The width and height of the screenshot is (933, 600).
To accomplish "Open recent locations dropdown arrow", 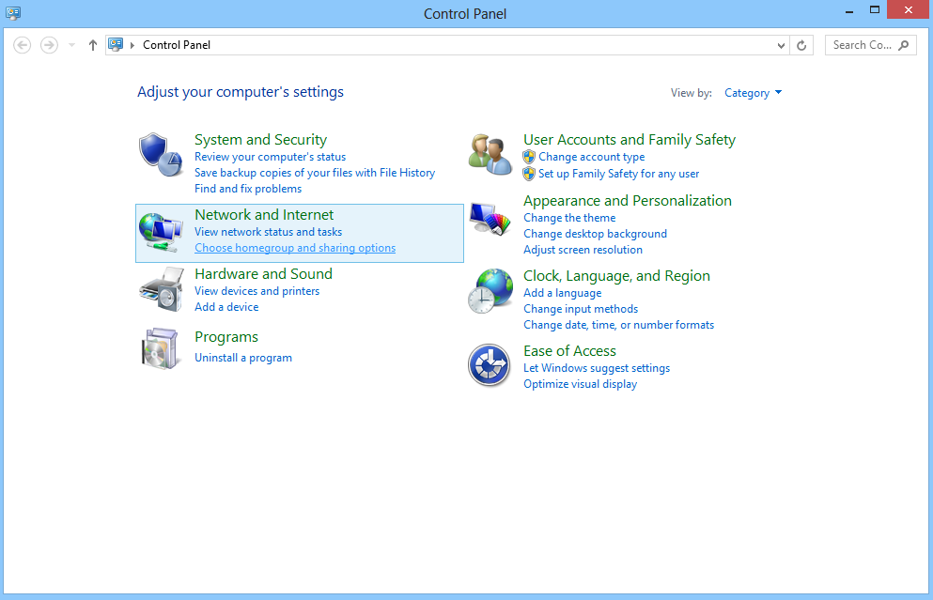I will (71, 45).
